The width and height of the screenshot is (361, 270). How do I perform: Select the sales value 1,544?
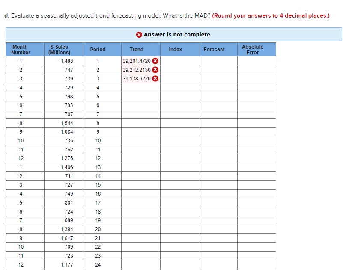[x=67, y=123]
